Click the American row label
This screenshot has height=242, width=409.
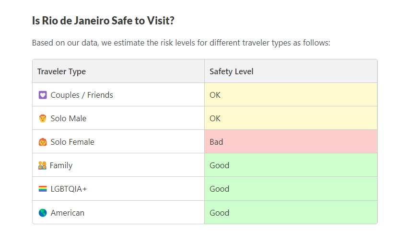68,213
